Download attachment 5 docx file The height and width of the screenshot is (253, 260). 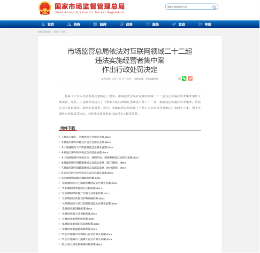click(100, 158)
